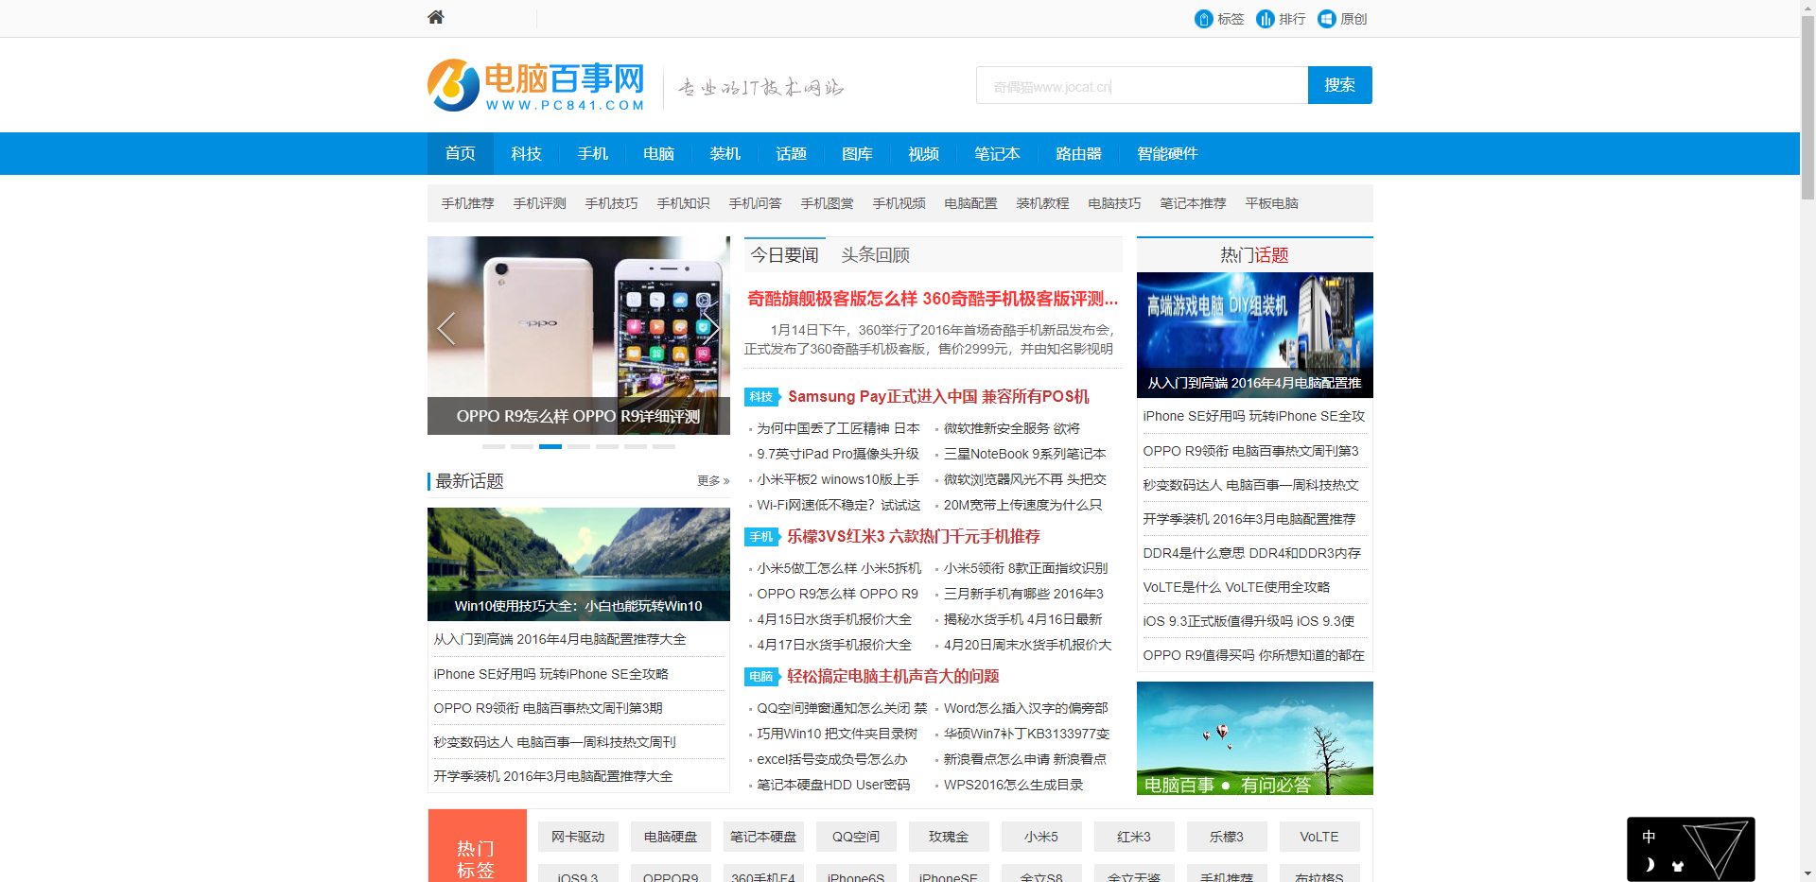
Task: Open 手机评测 sub-navigation link
Action: (540, 203)
